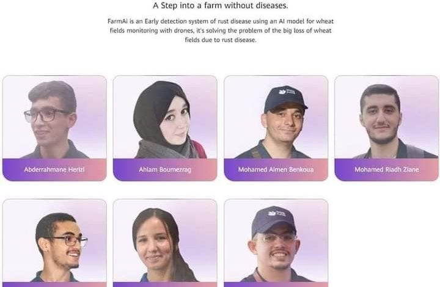Viewport: 440px width, 287px height.
Task: Click the purple bar under the profiled glasses man
Action: point(54,285)
